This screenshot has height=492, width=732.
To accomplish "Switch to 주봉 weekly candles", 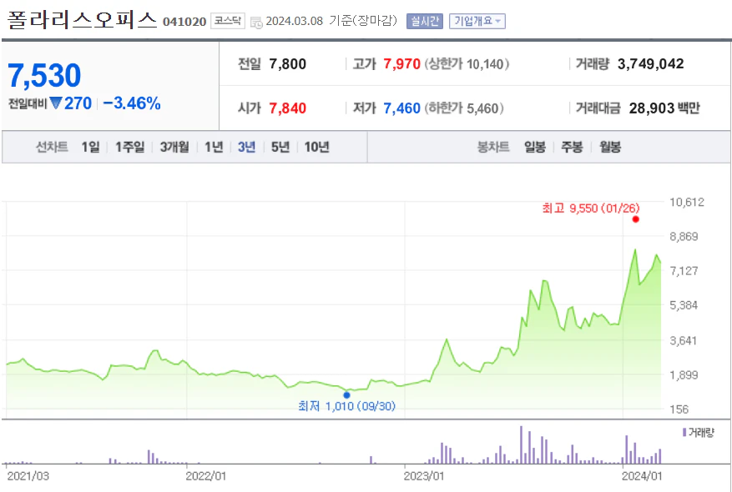I will click(x=569, y=146).
